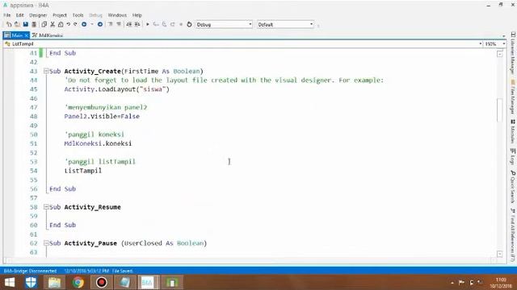This screenshot has width=517, height=290.
Task: Close the Main tab with its X
Action: tap(27, 35)
